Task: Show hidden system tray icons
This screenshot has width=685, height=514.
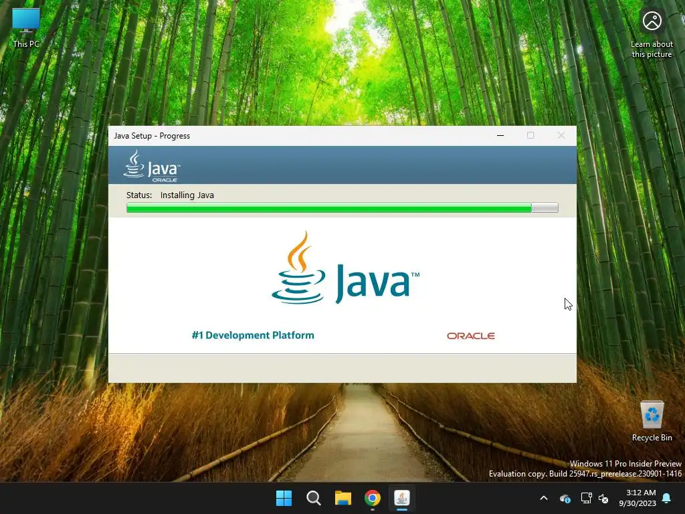Action: [x=544, y=498]
